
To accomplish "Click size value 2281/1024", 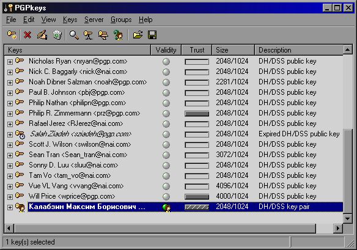I will pyautogui.click(x=232, y=82).
